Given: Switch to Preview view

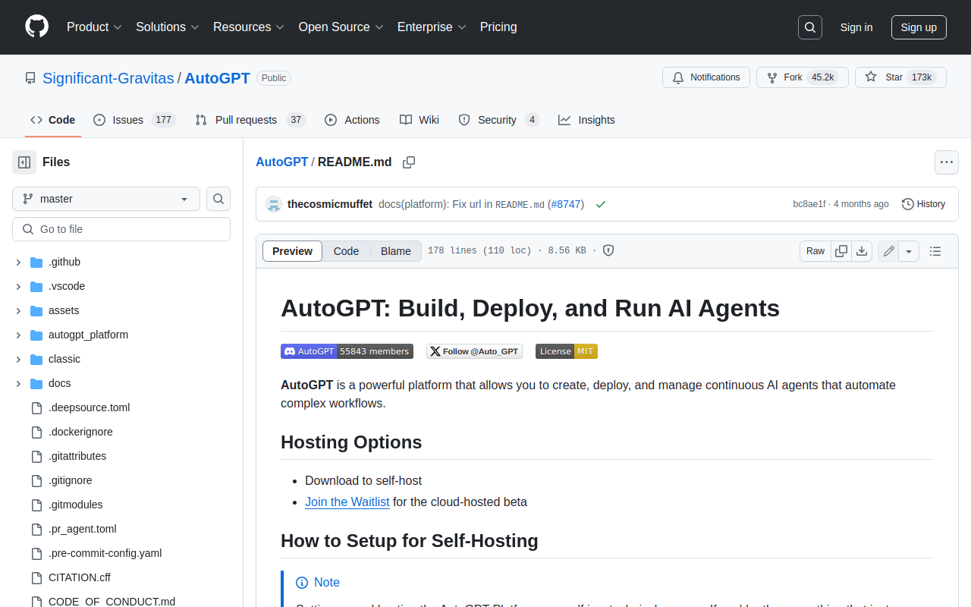Looking at the screenshot, I should (x=292, y=251).
